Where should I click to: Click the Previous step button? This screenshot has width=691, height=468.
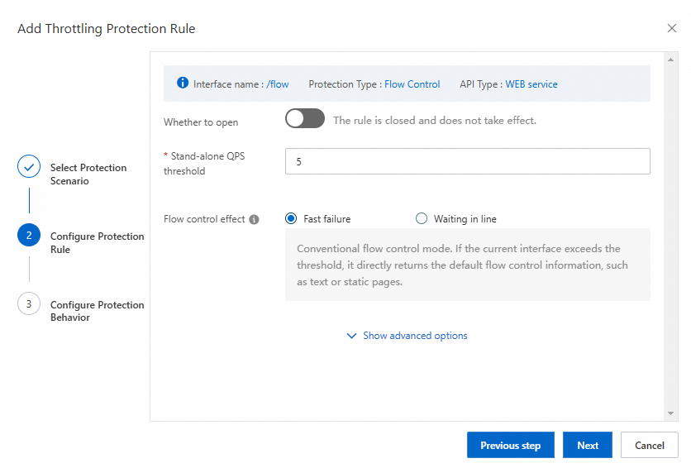pyautogui.click(x=510, y=445)
